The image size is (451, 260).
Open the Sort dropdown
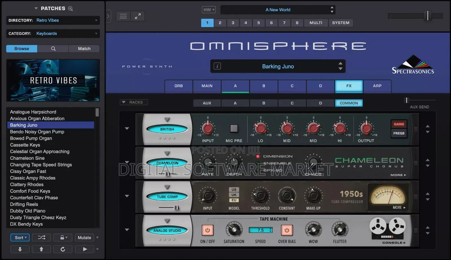tap(20, 237)
